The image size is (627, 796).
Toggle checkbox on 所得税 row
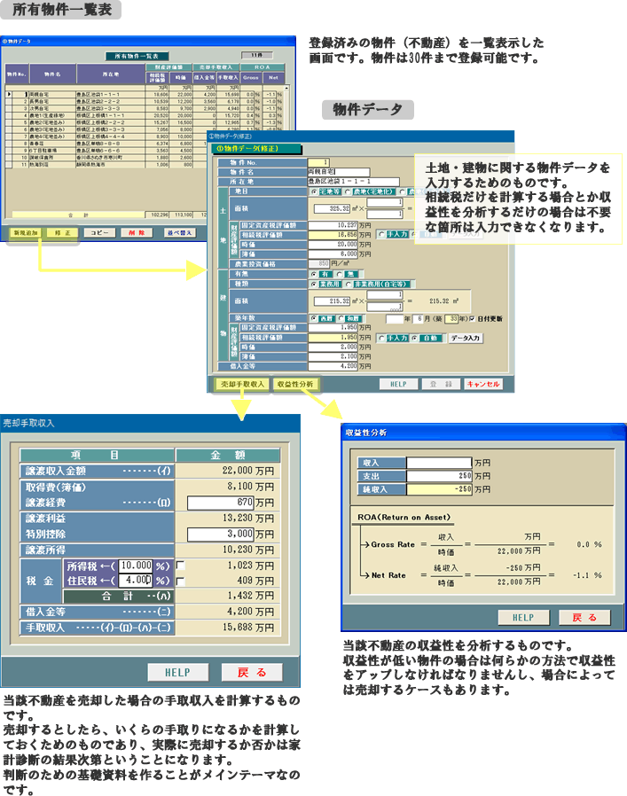pos(180,566)
